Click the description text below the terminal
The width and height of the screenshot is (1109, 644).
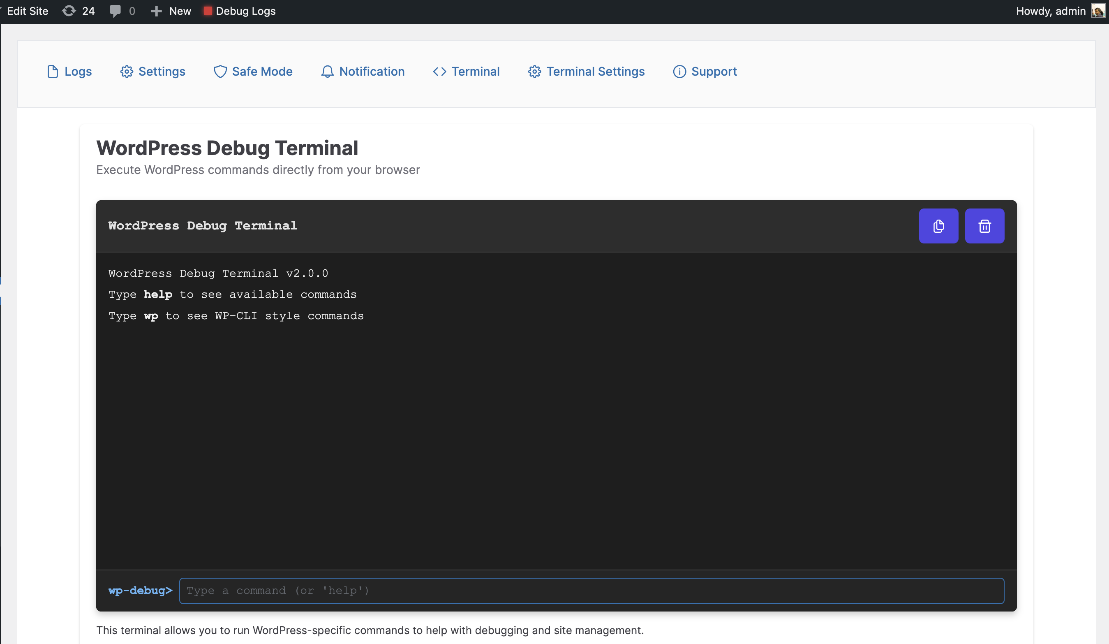click(x=370, y=630)
